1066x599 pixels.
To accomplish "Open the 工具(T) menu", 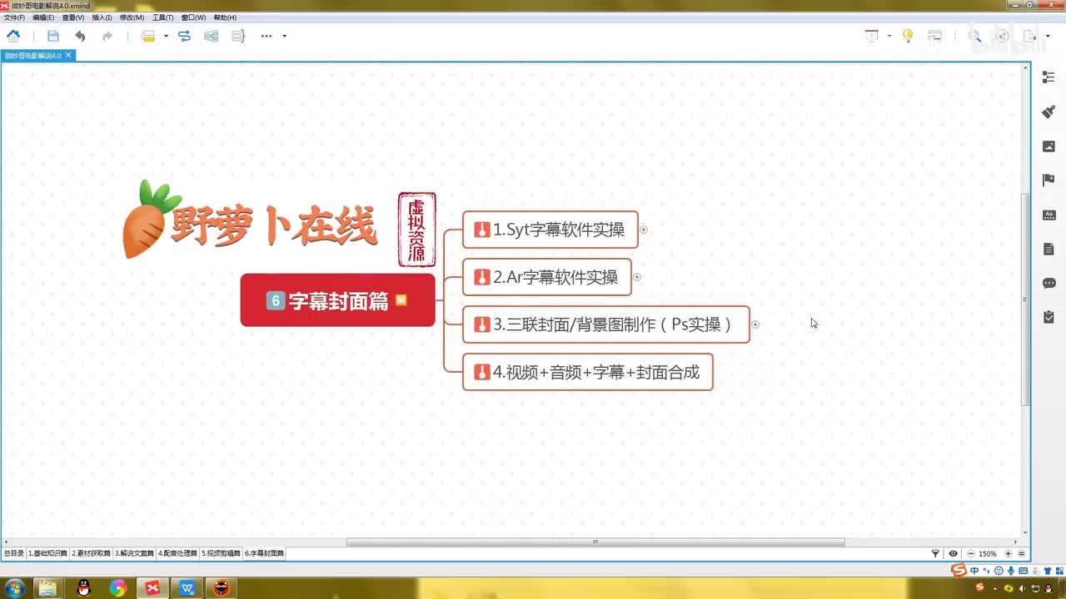I will pyautogui.click(x=162, y=17).
